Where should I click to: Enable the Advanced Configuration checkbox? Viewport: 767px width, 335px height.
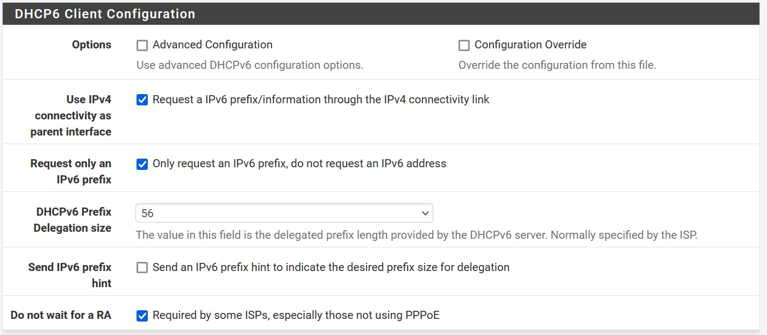[142, 46]
